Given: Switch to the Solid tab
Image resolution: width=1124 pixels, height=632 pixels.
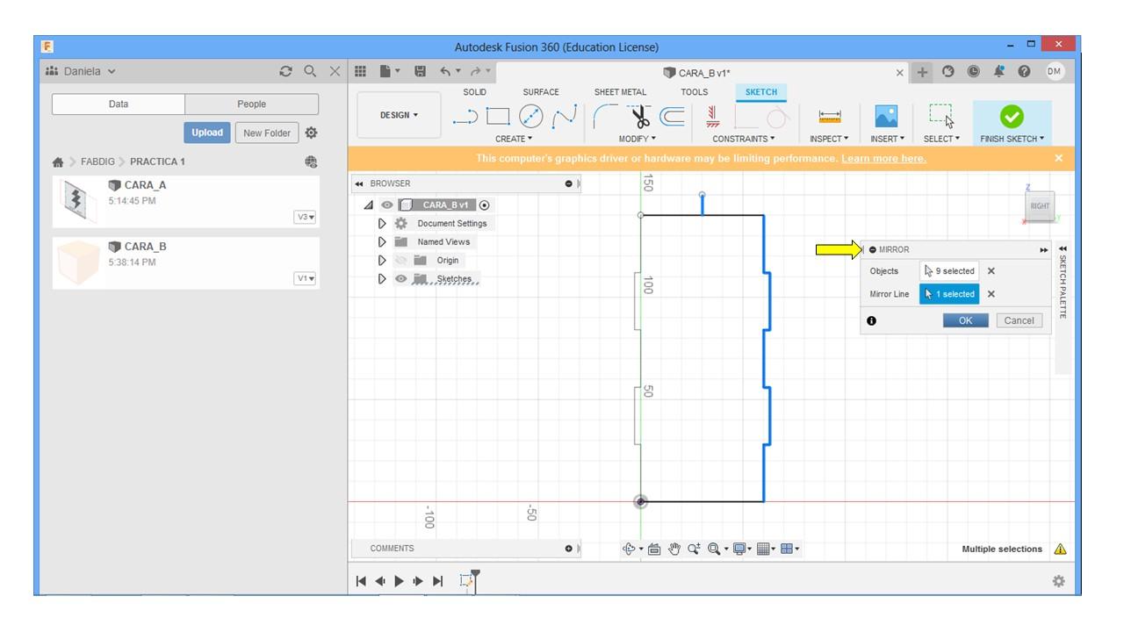Looking at the screenshot, I should pyautogui.click(x=474, y=92).
